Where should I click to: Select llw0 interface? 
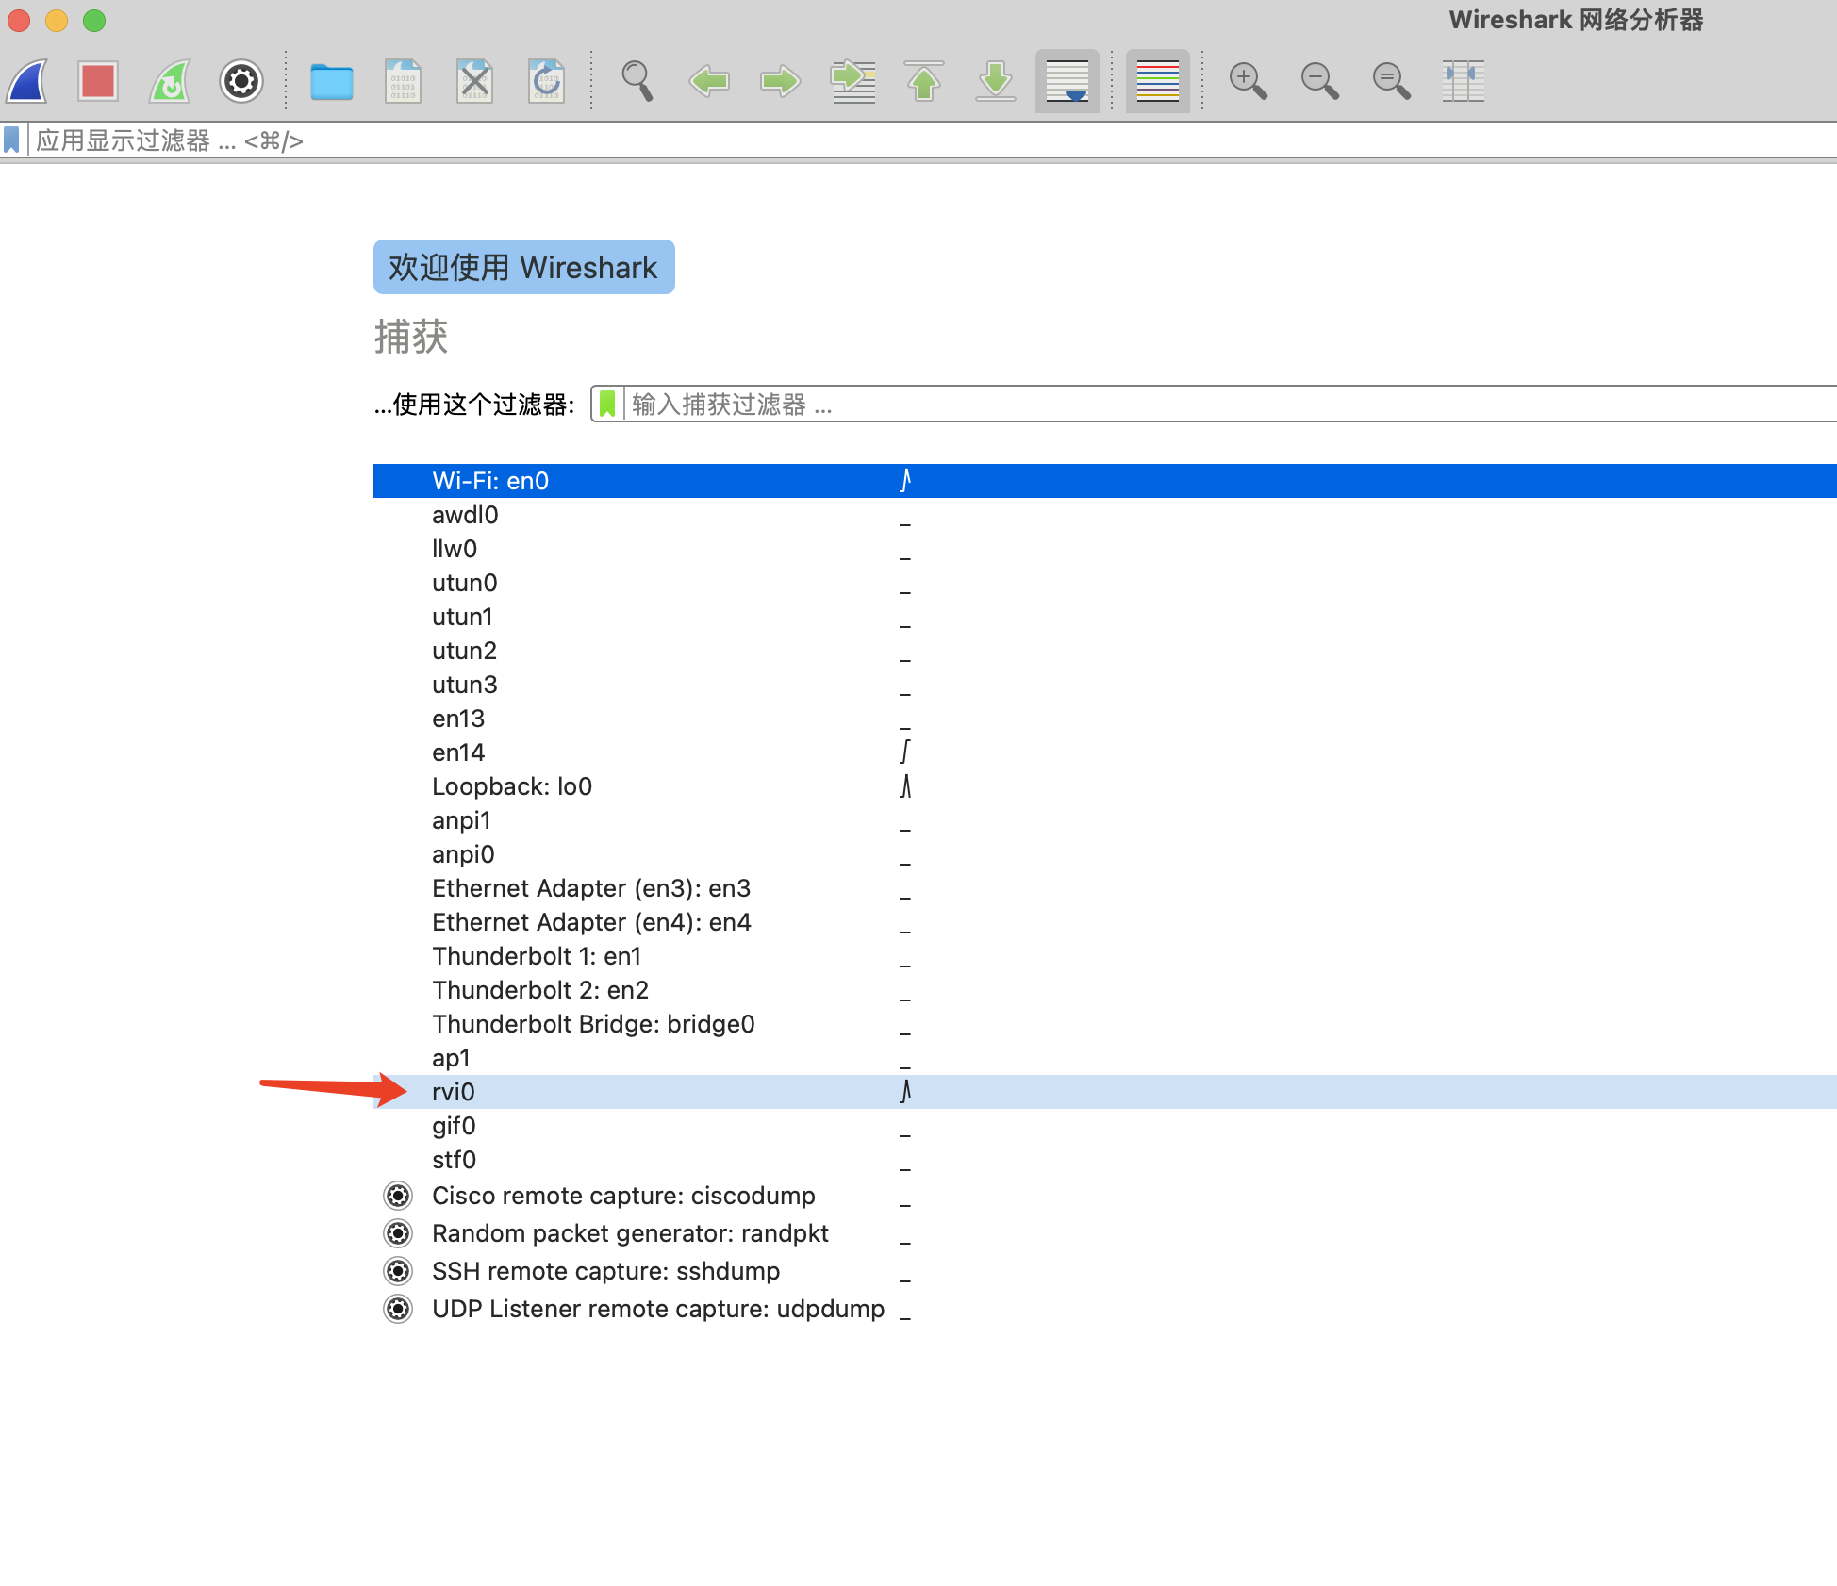pos(1105,549)
